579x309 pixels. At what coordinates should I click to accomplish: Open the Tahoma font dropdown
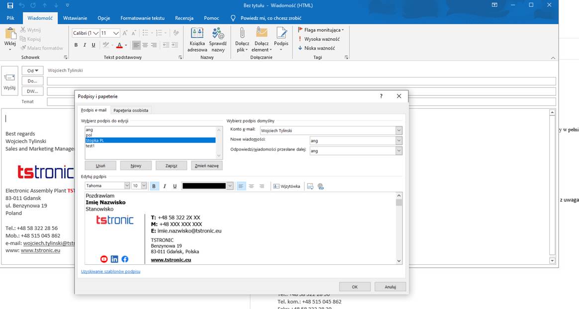pyautogui.click(x=126, y=186)
